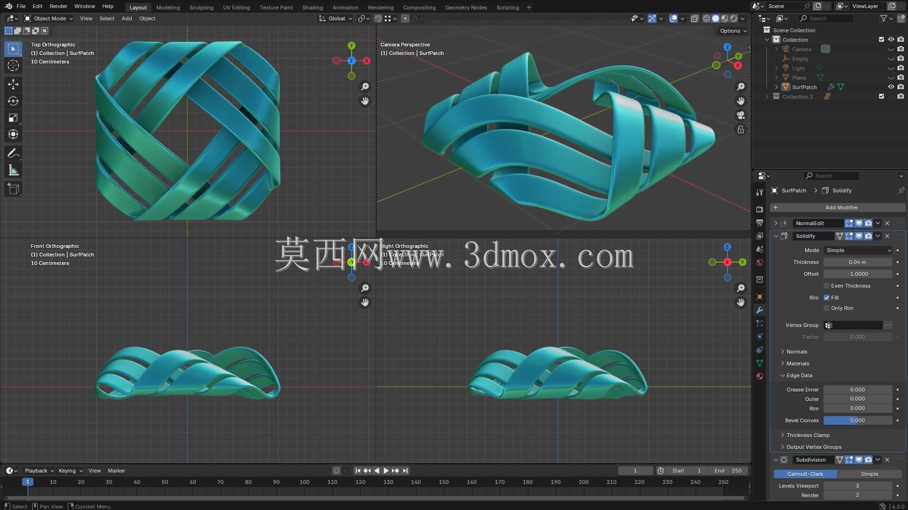Jump to the end frame
The width and height of the screenshot is (908, 510).
(406, 471)
